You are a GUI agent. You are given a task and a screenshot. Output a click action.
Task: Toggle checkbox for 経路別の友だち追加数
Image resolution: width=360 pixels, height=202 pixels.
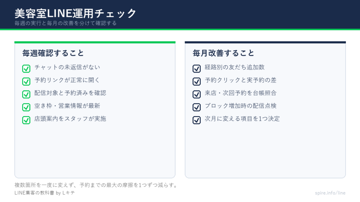[x=197, y=68]
